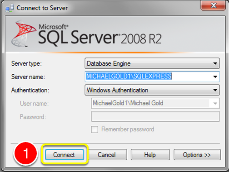Click the Password label
This screenshot has height=172, width=229.
[33, 117]
